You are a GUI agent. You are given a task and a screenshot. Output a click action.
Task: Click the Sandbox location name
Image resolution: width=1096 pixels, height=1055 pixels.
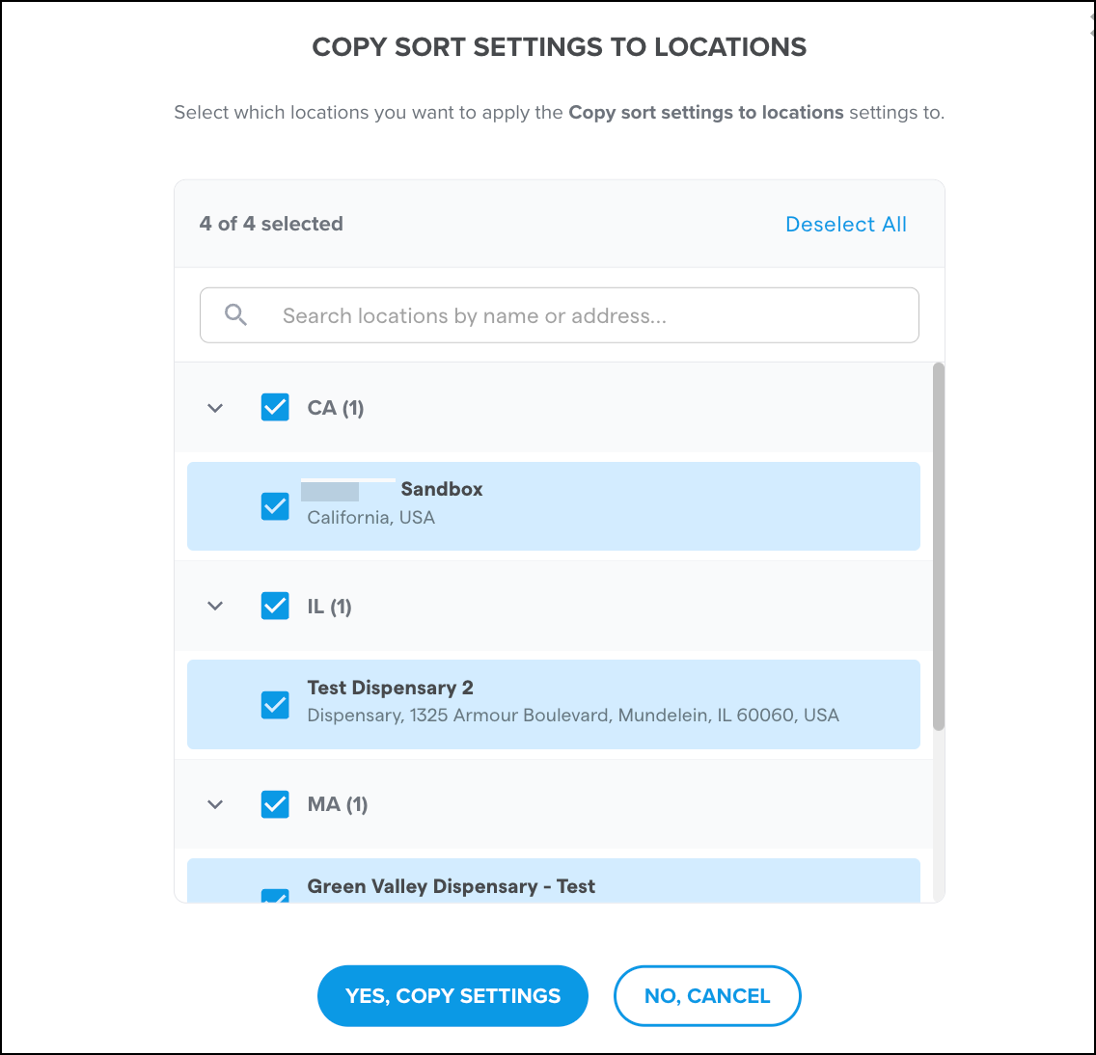[x=442, y=489]
